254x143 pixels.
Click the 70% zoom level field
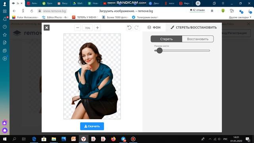[87, 28]
